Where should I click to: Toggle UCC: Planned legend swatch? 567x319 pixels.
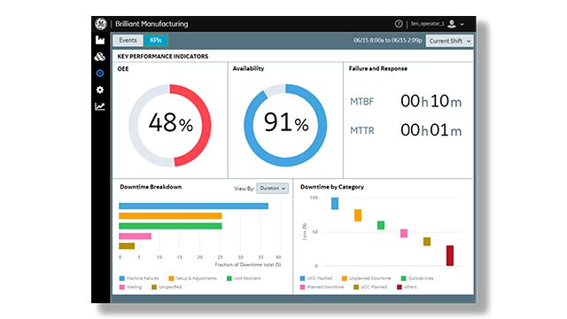[x=356, y=287]
